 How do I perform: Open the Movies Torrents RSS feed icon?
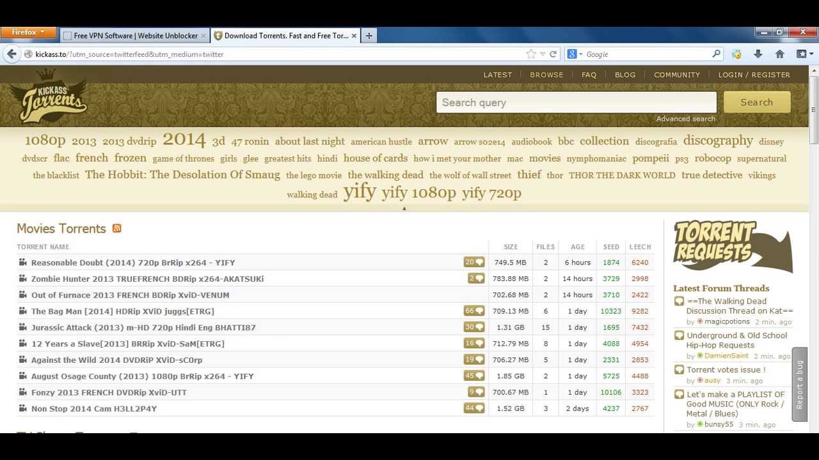point(116,228)
